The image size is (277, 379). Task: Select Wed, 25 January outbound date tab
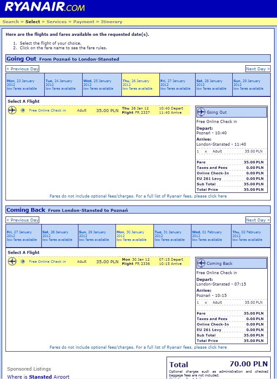click(102, 85)
